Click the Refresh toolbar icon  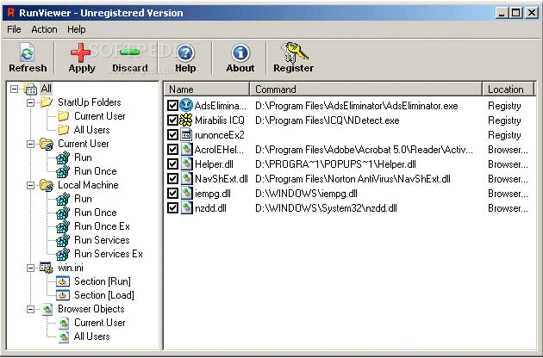point(27,52)
